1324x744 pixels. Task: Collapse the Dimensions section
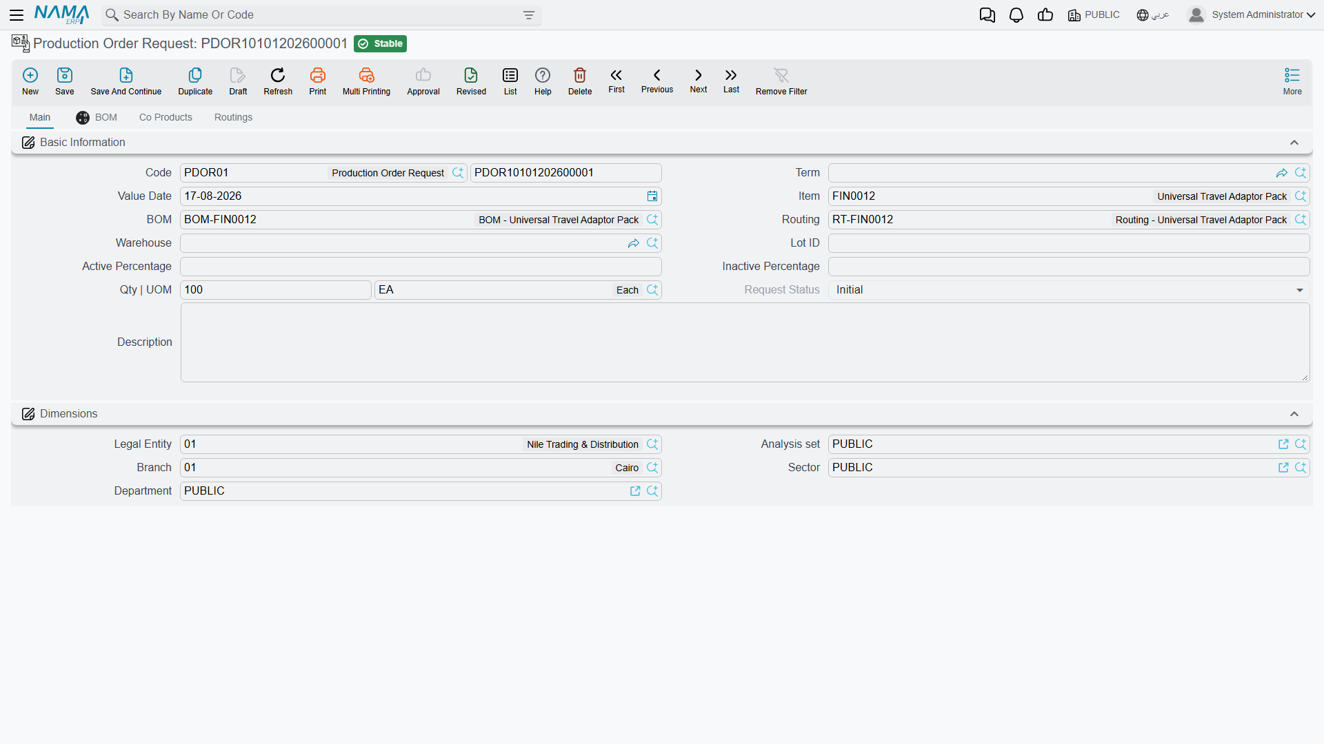(1294, 414)
